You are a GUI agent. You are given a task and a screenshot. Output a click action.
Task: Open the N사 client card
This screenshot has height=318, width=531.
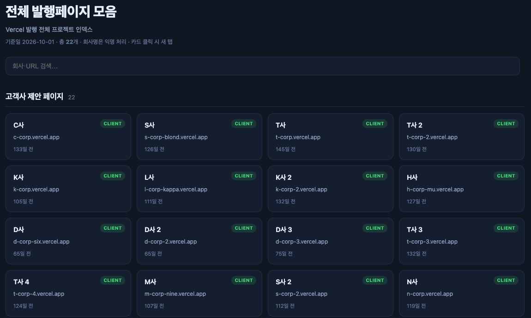[462, 293]
